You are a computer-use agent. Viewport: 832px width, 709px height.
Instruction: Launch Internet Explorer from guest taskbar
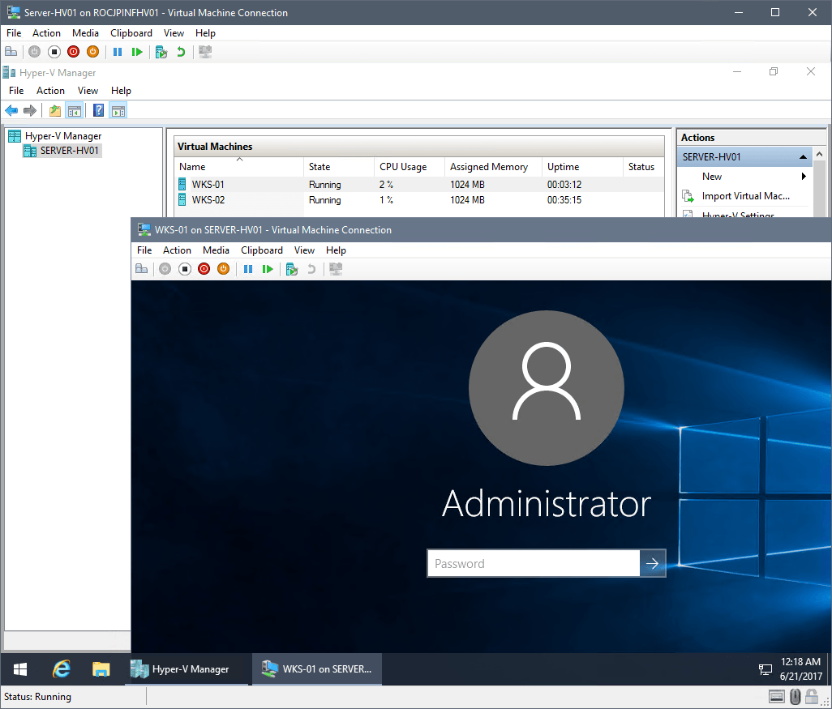tap(62, 669)
